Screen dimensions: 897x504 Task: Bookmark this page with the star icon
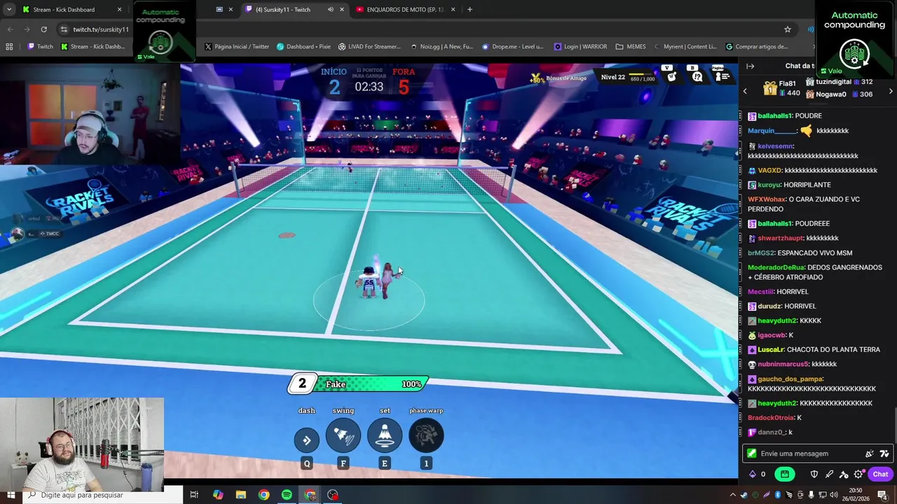click(x=788, y=29)
